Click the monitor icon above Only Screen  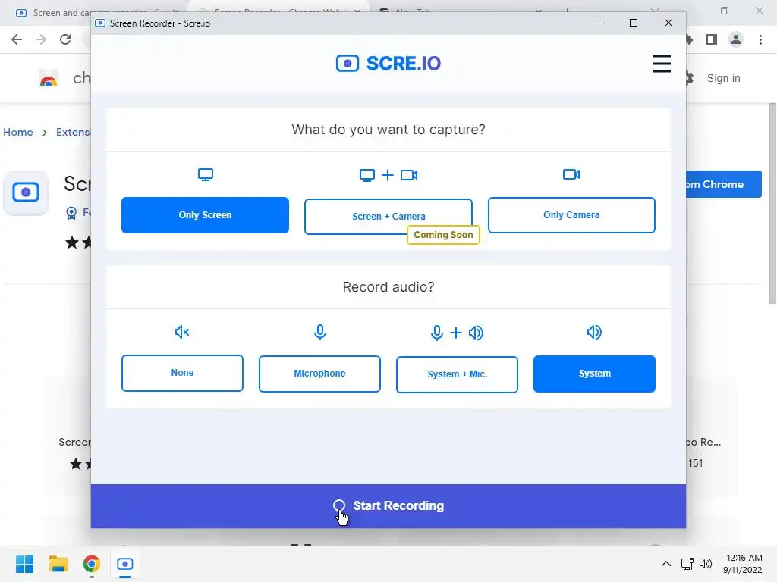click(205, 175)
